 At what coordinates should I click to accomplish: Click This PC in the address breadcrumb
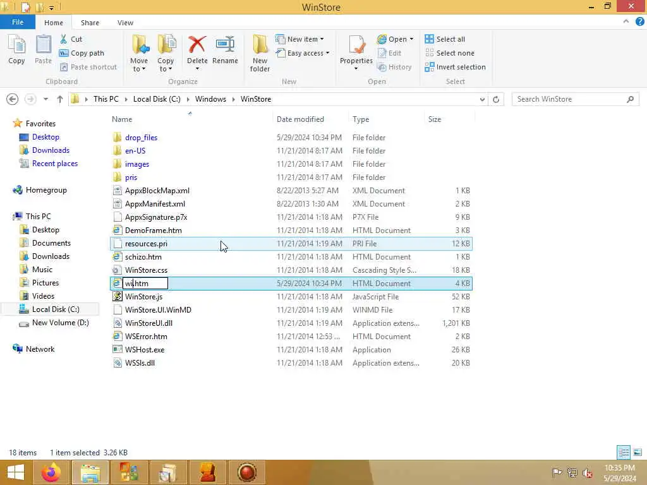pyautogui.click(x=106, y=99)
